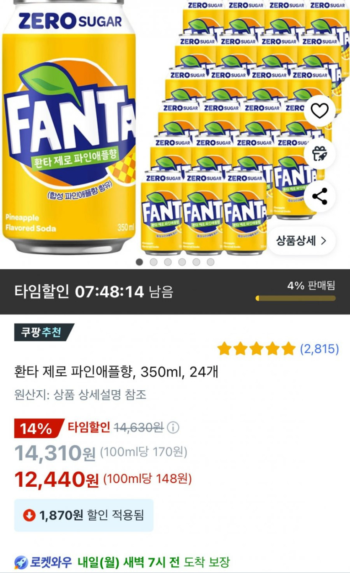Tap the red down-arrow discount icon

[x=29, y=515]
